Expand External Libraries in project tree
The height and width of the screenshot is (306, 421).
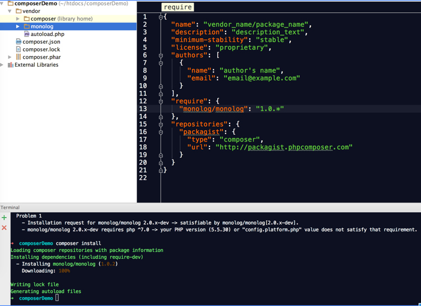tap(2, 65)
